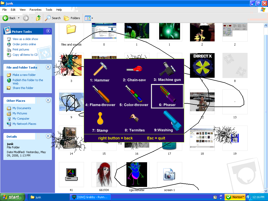Image resolution: width=268 pixels, height=201 pixels.
Task: Click View as a slide show link
Action: point(25,39)
